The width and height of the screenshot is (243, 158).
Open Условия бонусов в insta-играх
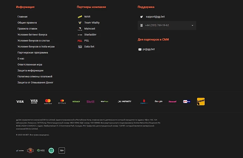36,47
